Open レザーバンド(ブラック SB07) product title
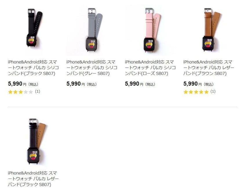 click(x=33, y=179)
